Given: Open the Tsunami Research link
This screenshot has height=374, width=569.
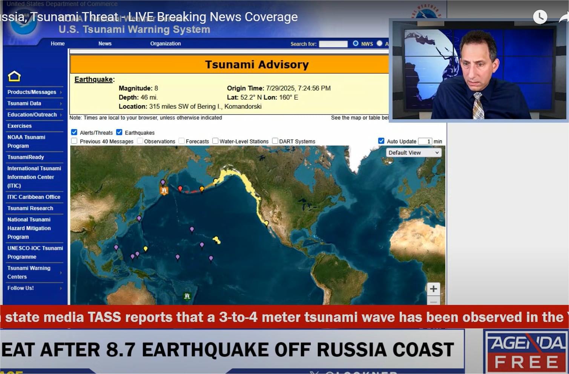Looking at the screenshot, I should point(30,208).
